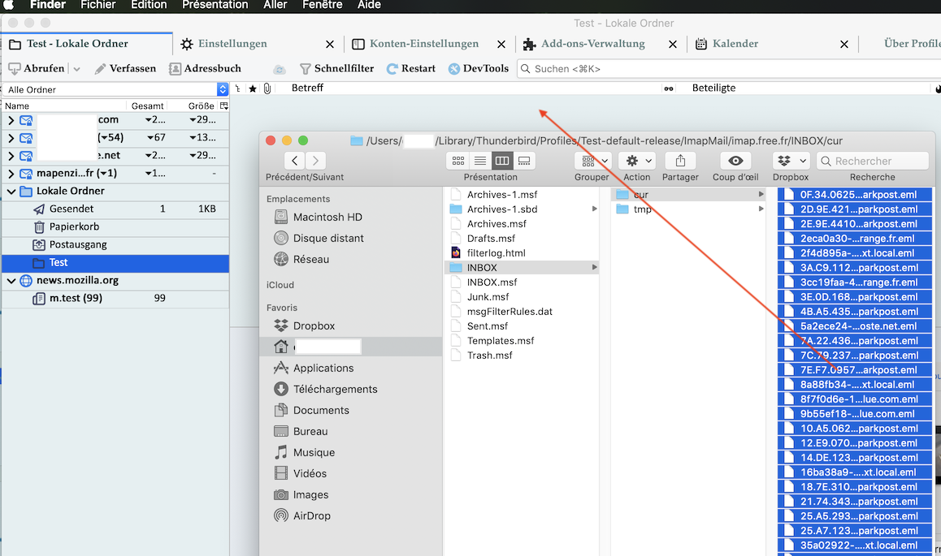The image size is (941, 556).
Task: Close the Einstellungen tab
Action: point(329,45)
